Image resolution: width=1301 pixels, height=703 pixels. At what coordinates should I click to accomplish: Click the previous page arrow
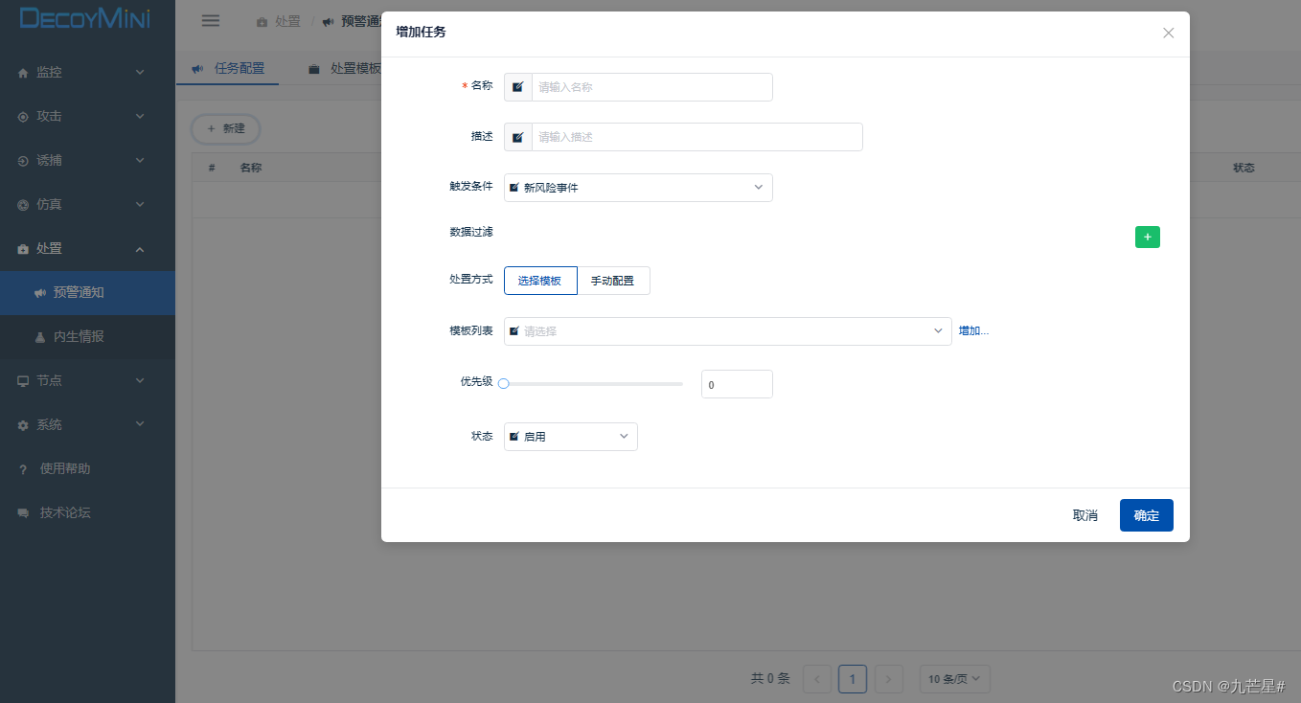point(817,679)
